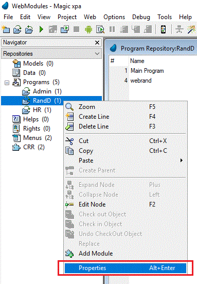
Task: Close the Navigator panel
Action: 97,42
